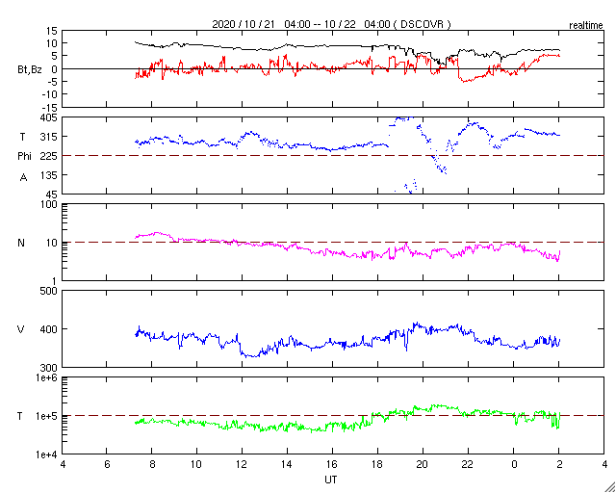Viewport: 616px width, 493px height.
Task: Click the "1e+6" temperature axis tick
Action: [x=48, y=377]
